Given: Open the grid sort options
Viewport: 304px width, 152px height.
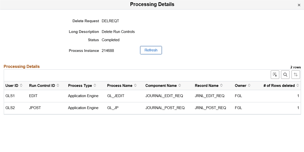Looking at the screenshot, I should [296, 74].
